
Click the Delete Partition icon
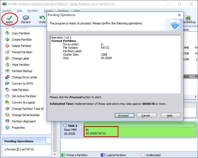[x=7, y=46]
